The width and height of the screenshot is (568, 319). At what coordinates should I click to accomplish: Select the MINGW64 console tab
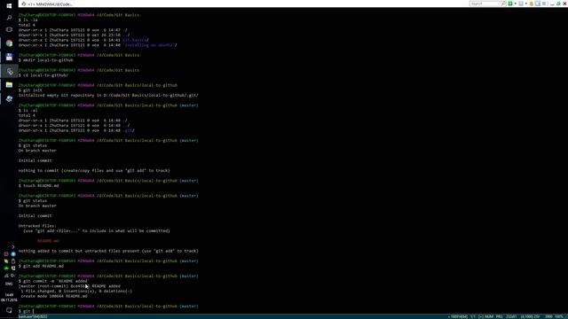pyautogui.click(x=47, y=4)
